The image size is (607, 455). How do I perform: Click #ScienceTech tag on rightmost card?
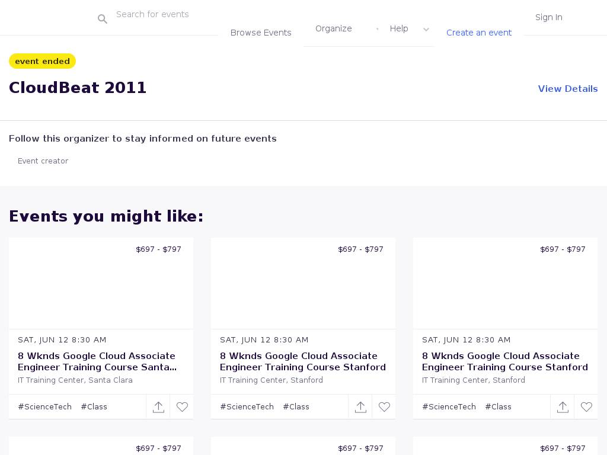pos(449,407)
